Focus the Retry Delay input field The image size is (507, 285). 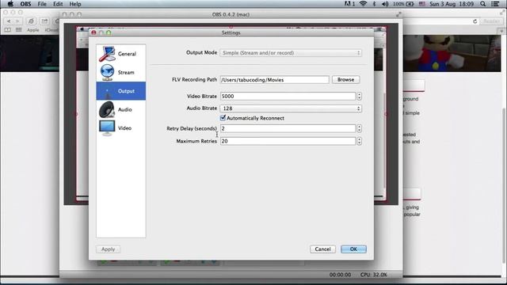[288, 128]
